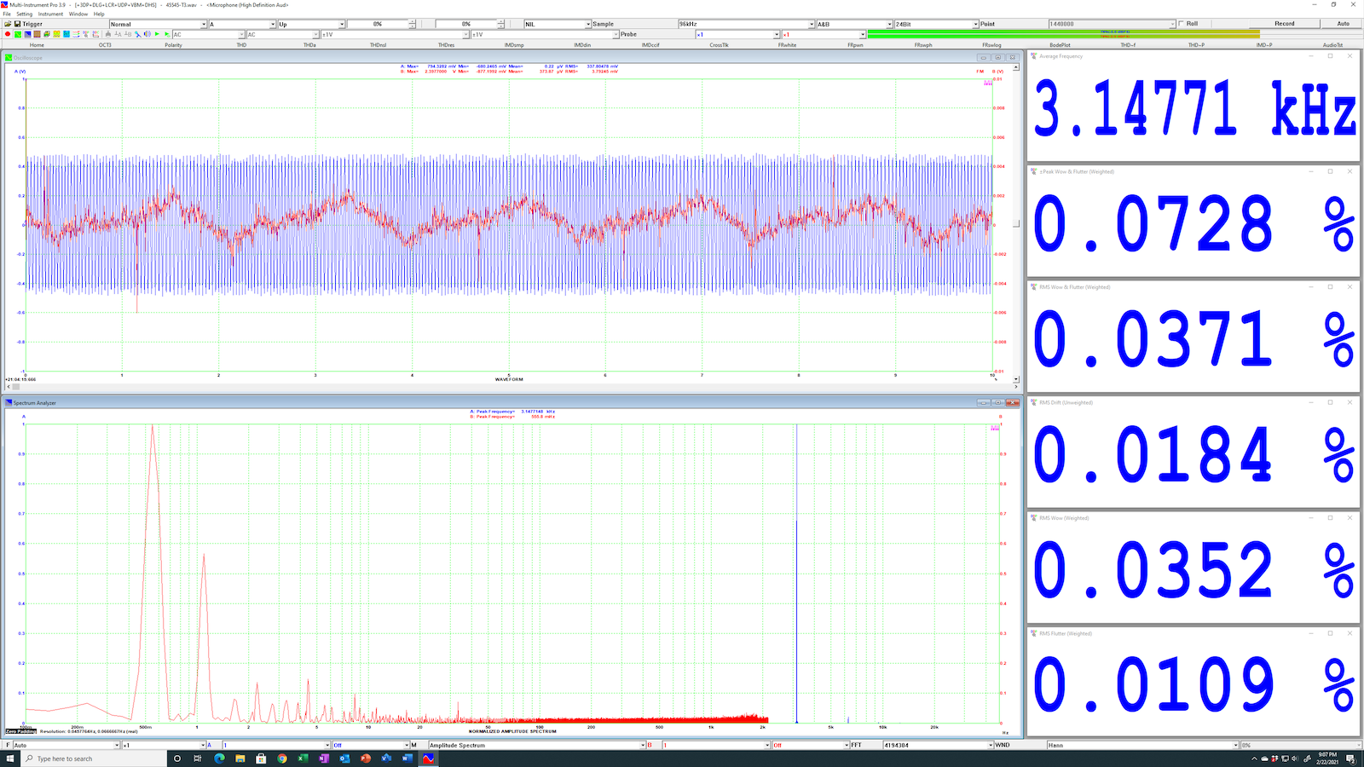Open the NIL trigger dropdown
This screenshot has width=1364, height=767.
tap(558, 24)
